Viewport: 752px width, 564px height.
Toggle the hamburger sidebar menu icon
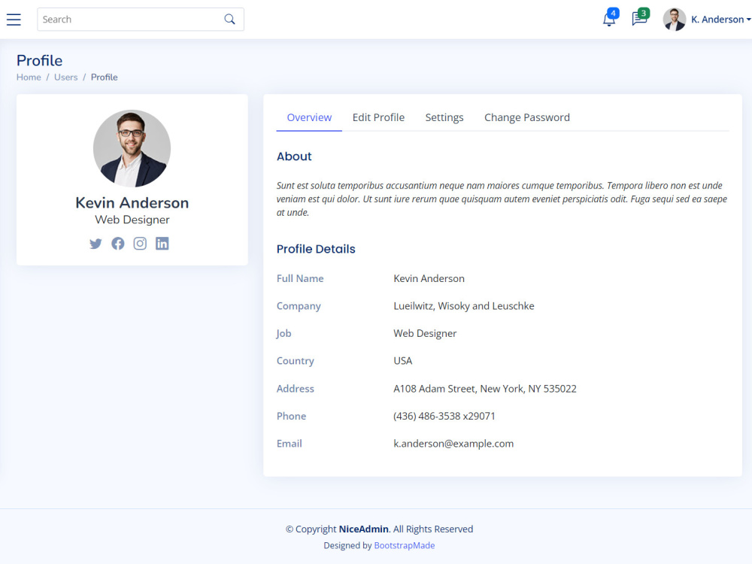(x=14, y=20)
